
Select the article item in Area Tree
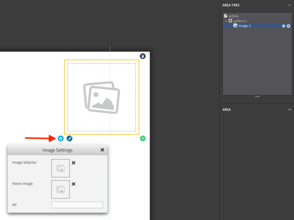click(x=233, y=16)
